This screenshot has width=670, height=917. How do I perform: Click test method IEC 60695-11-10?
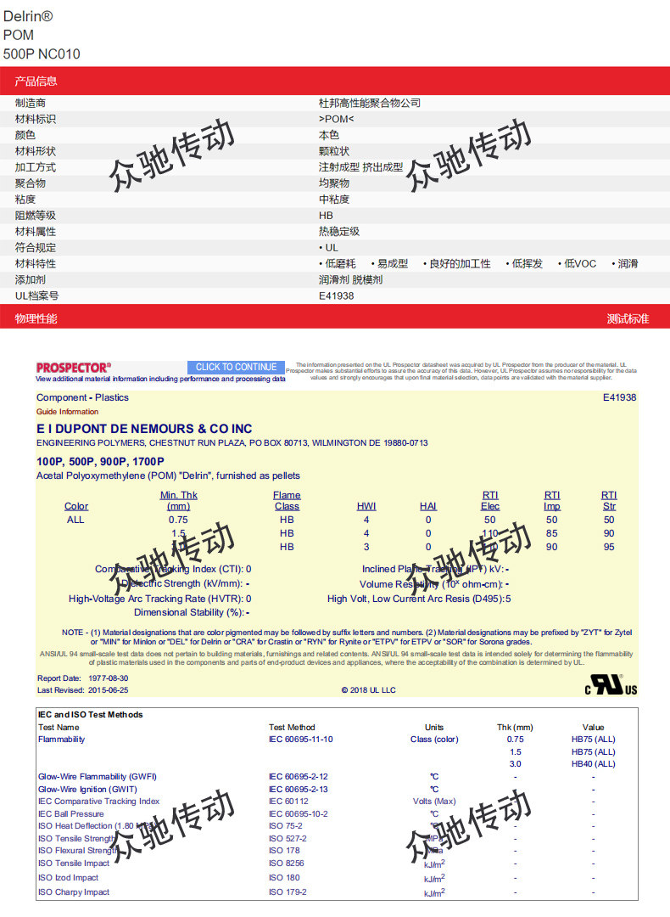pos(301,740)
